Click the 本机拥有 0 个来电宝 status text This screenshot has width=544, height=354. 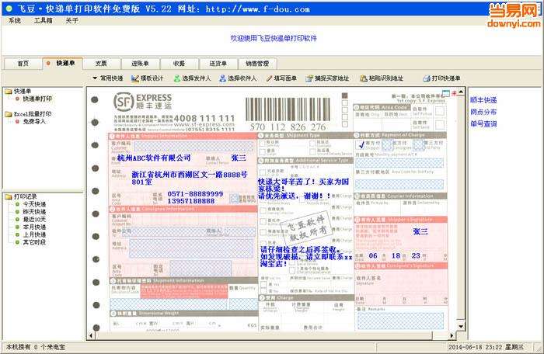pos(36,347)
